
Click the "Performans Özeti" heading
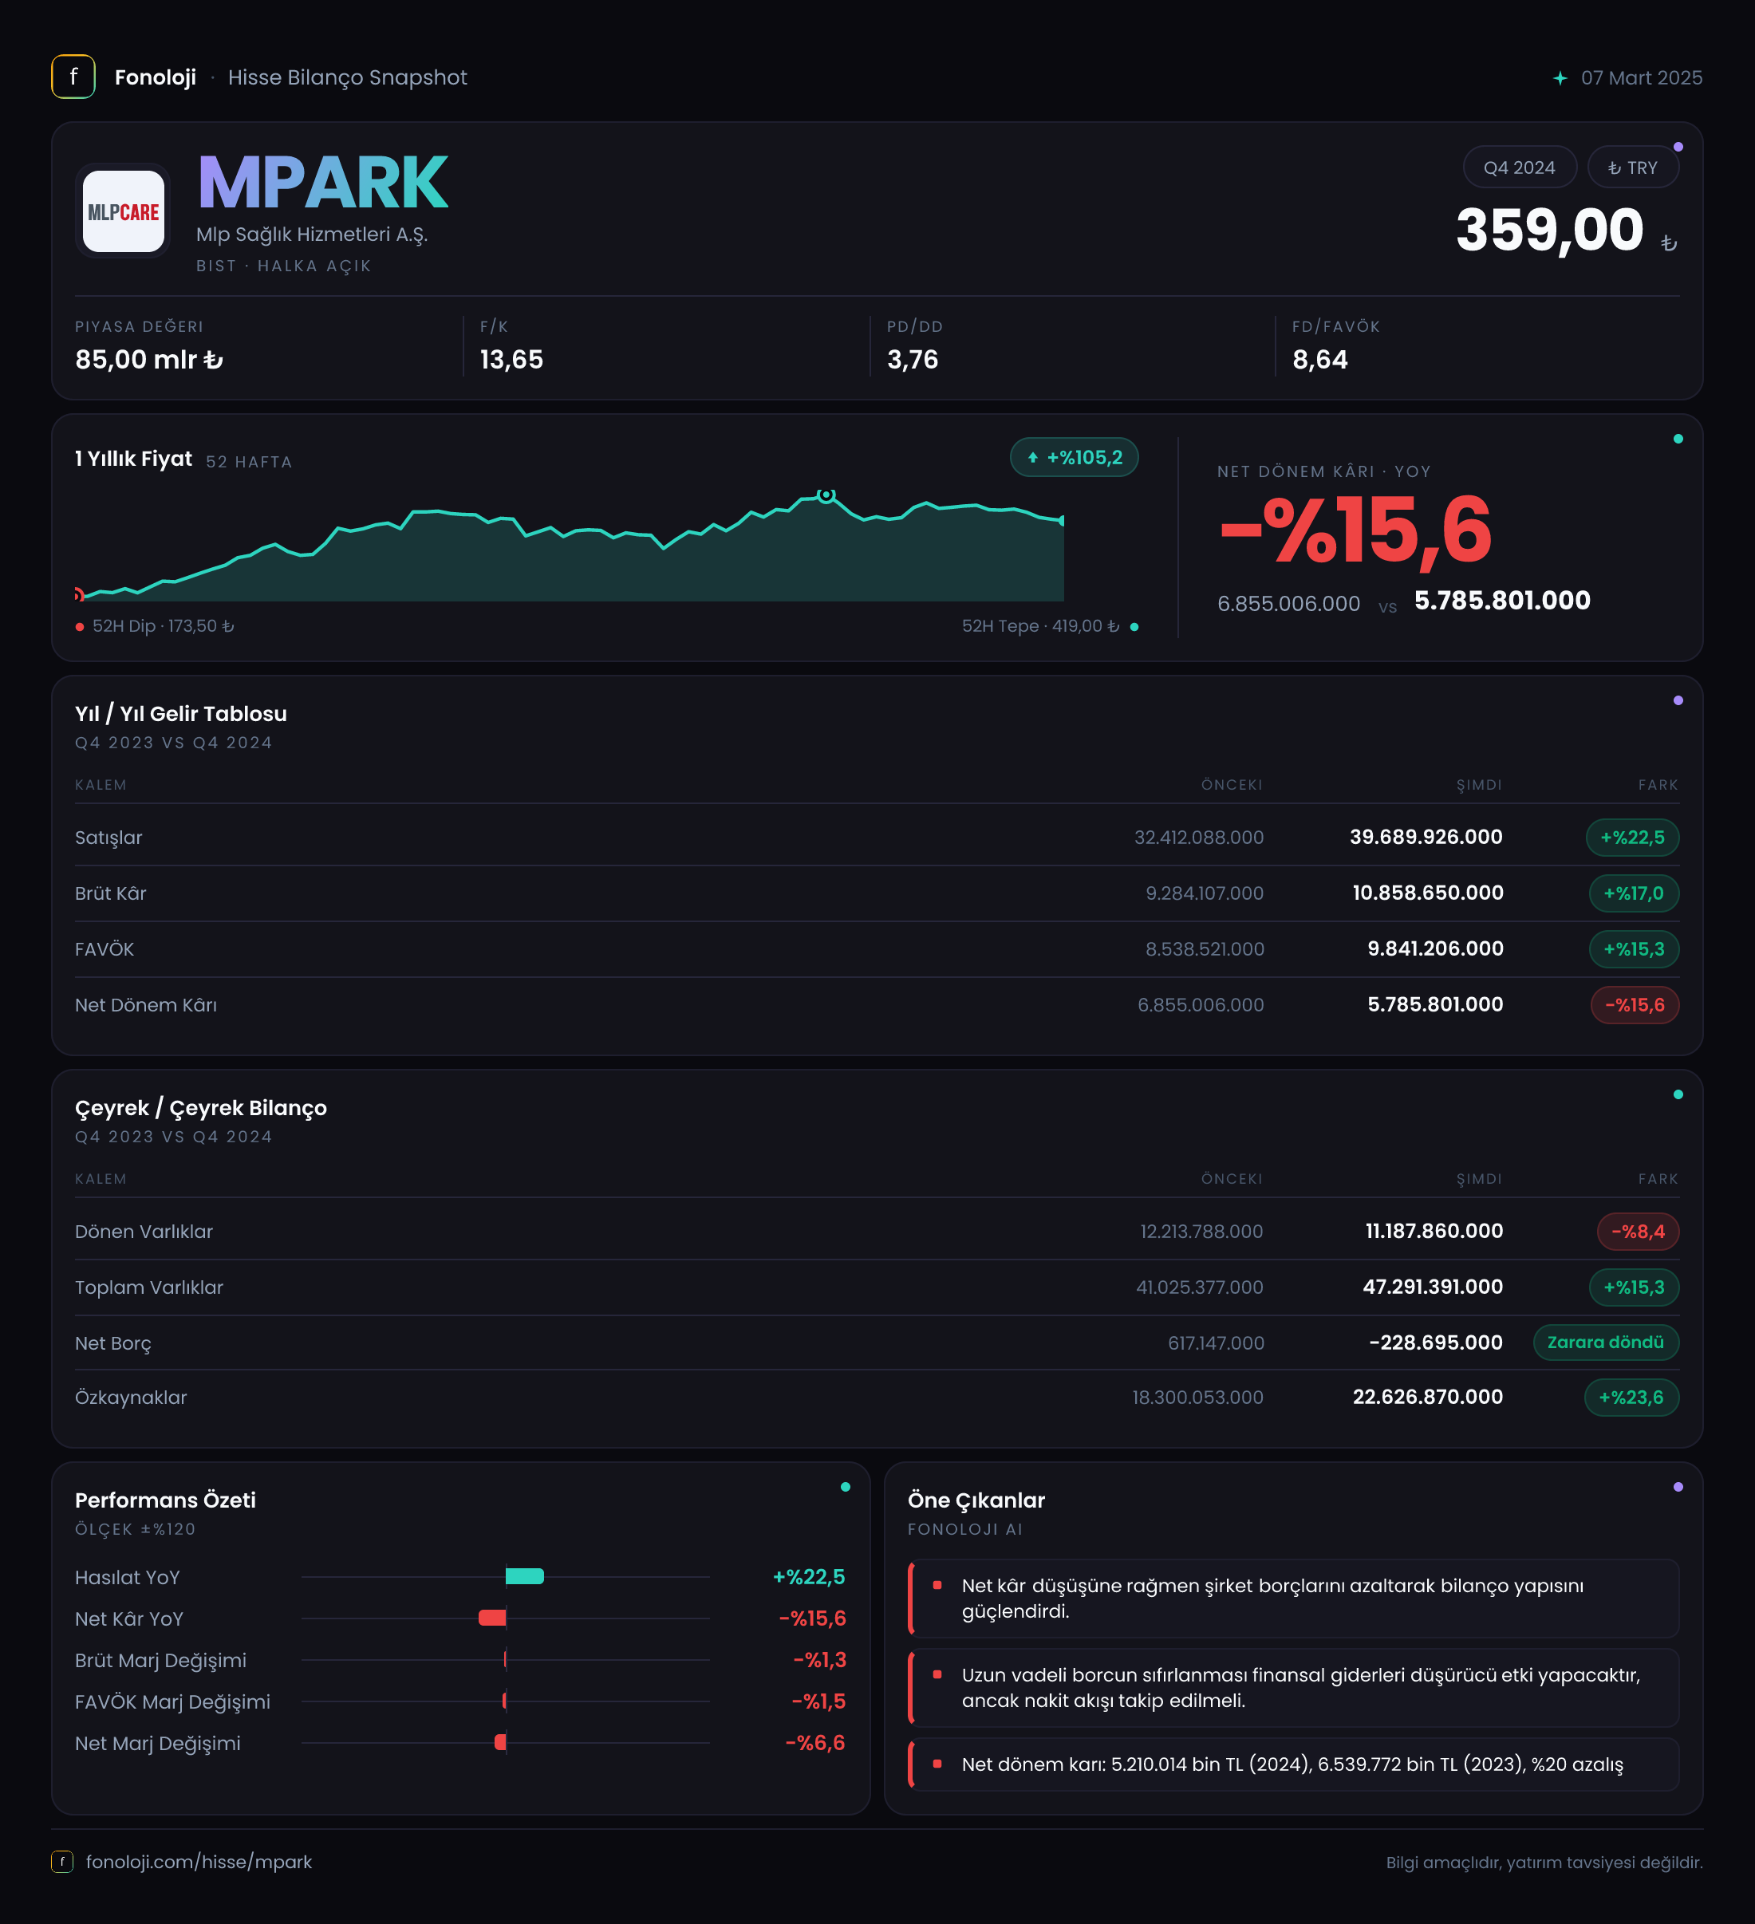[x=165, y=1500]
